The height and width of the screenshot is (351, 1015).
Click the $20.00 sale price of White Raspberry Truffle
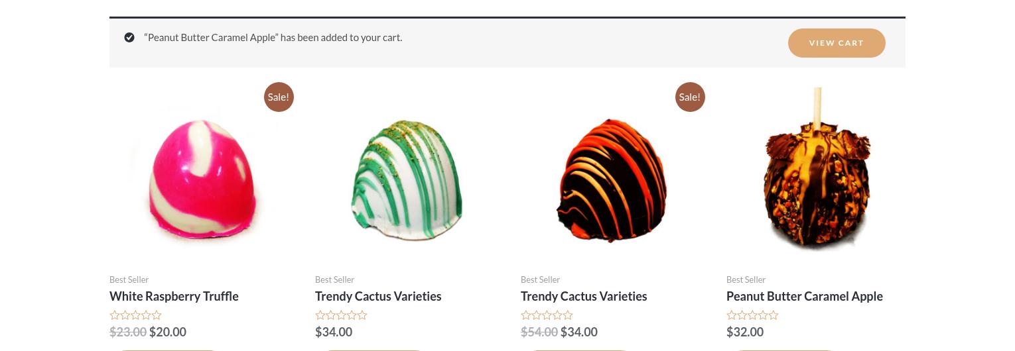(168, 332)
